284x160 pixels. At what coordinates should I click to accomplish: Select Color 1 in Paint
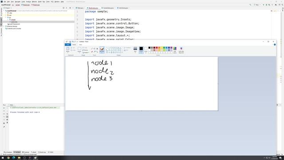point(141,50)
